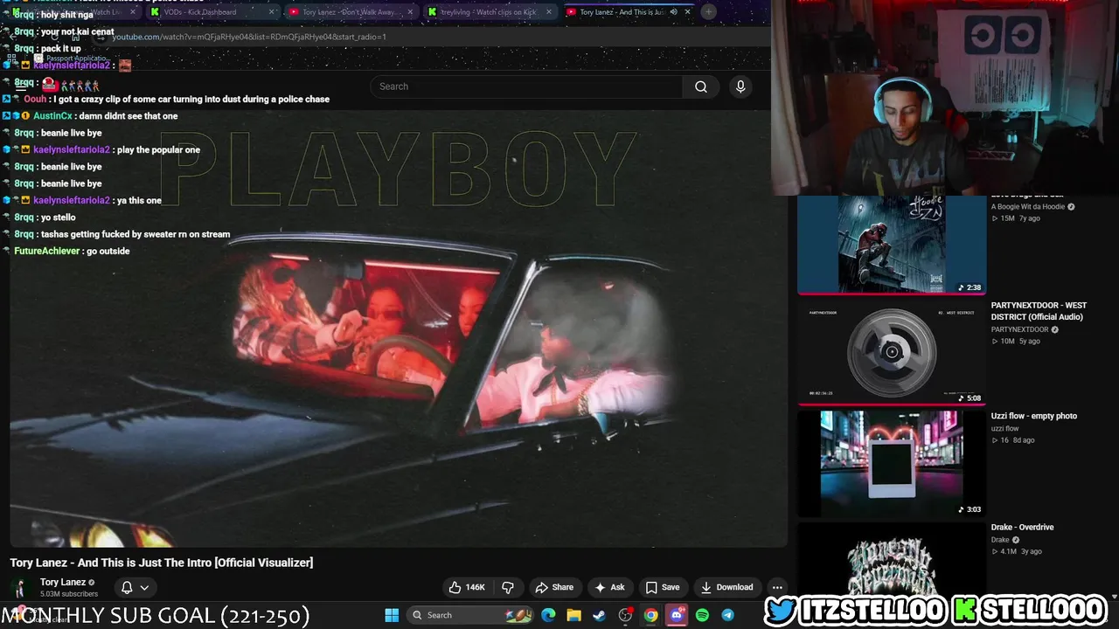Click A Boogie Wit da Hoodie channel name

tap(1027, 207)
